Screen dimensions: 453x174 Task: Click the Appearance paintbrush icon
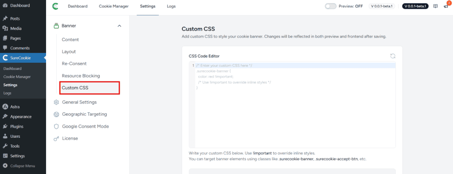point(5,117)
